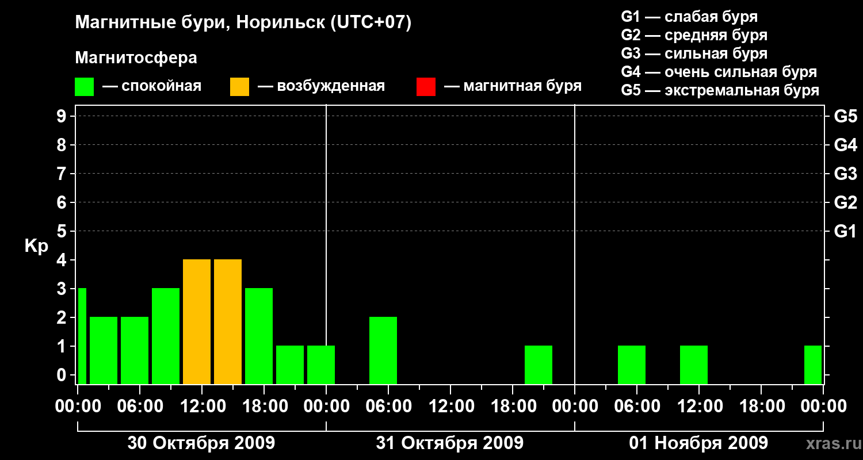863x460 pixels.
Task: Click legend line 'G1 — слабая буря'
Action: point(689,17)
